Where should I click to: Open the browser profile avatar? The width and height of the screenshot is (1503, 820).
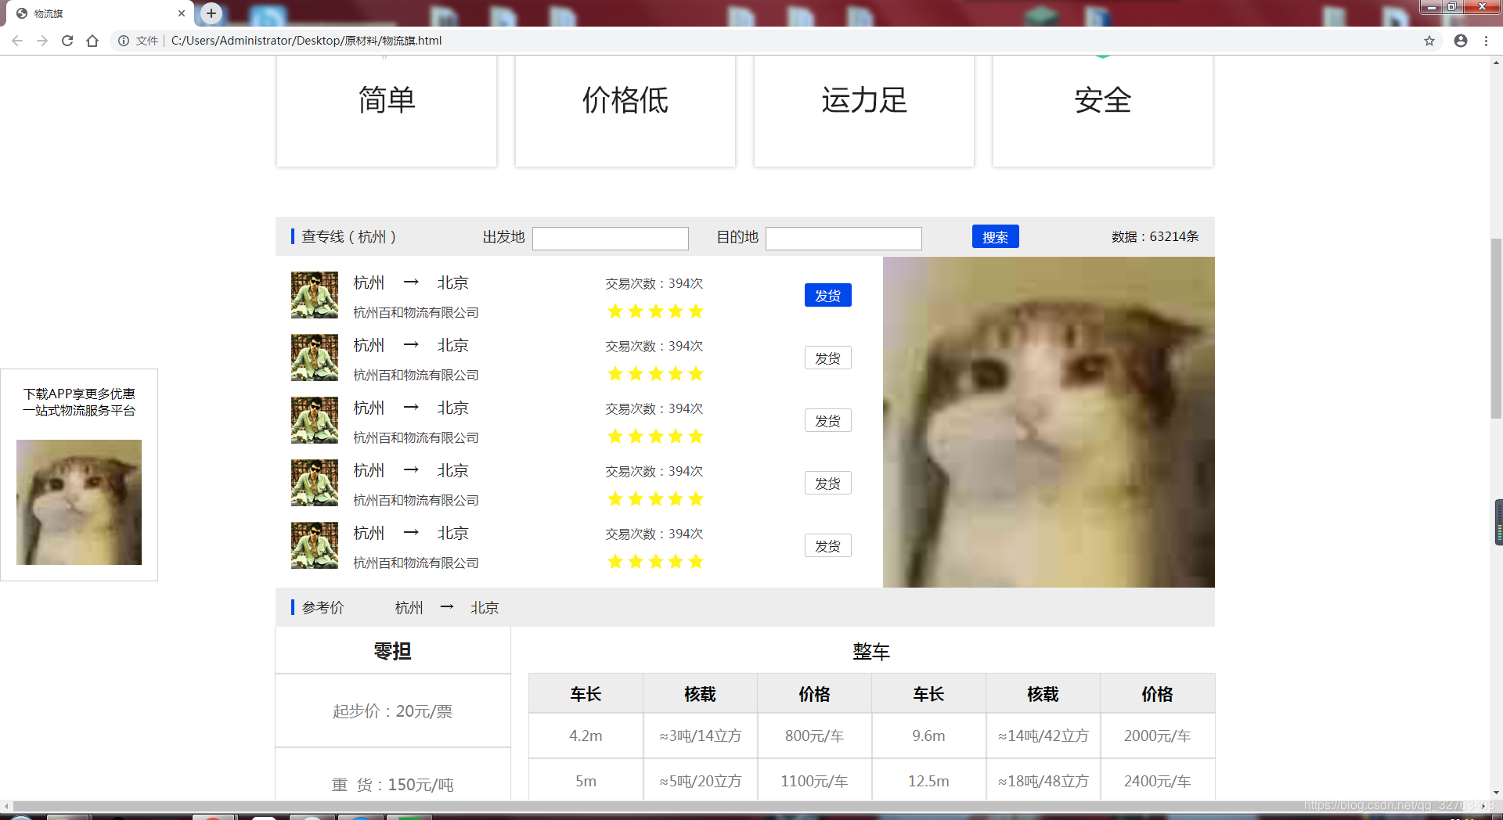coord(1460,41)
